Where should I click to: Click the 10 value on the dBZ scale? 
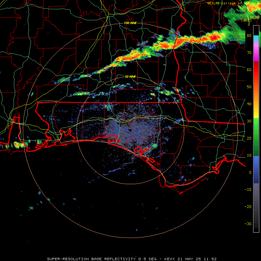tap(249, 155)
